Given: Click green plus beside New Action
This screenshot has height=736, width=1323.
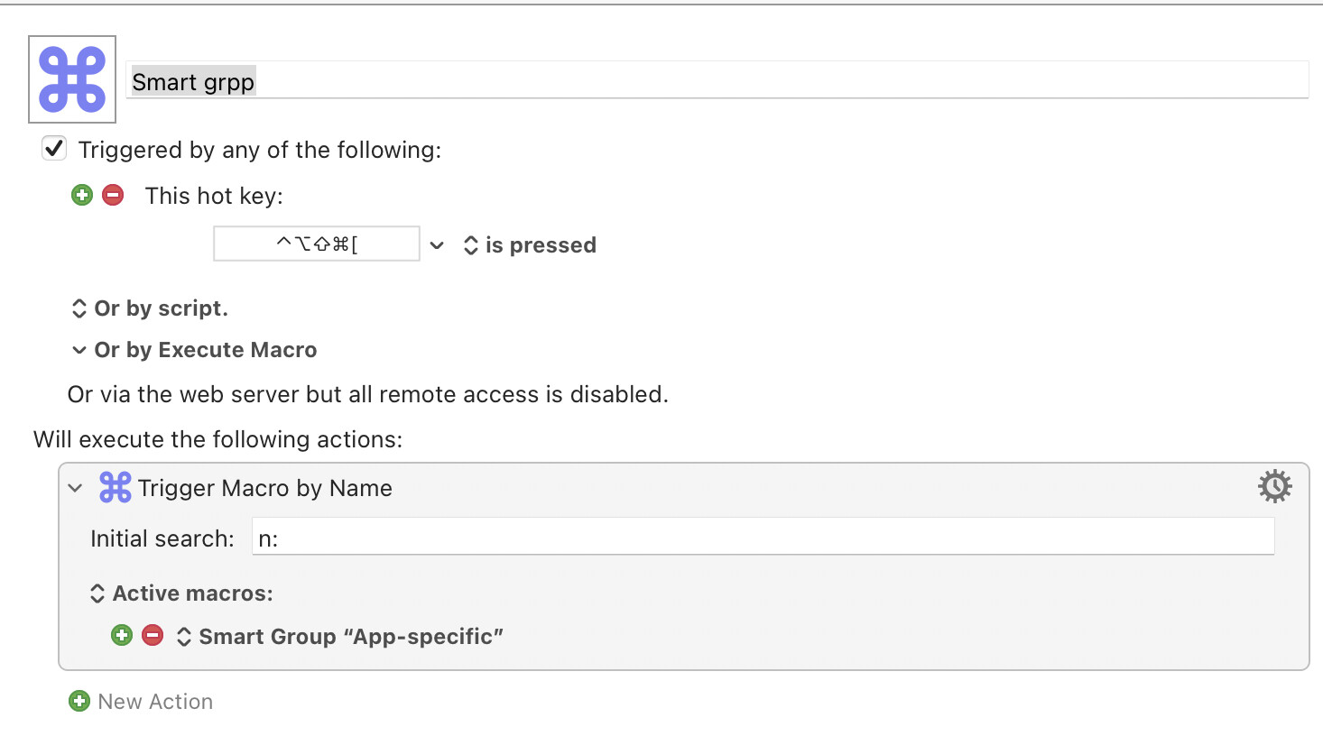Looking at the screenshot, I should click(79, 701).
